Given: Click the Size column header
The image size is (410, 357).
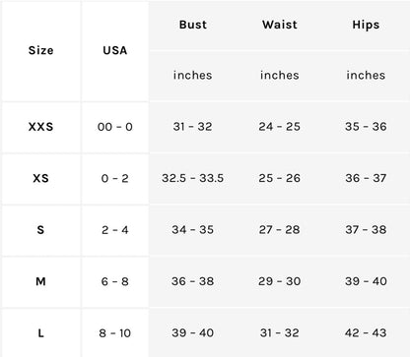Looking at the screenshot, I should tap(40, 50).
